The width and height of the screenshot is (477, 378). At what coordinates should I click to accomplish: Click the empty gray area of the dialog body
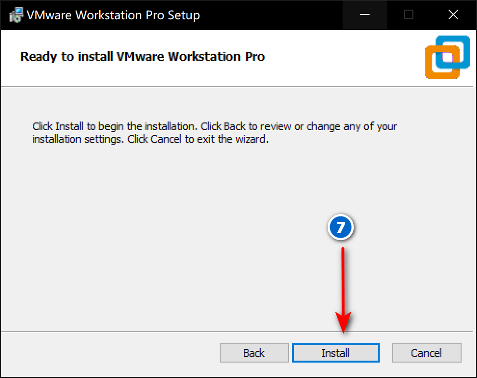pyautogui.click(x=145, y=231)
